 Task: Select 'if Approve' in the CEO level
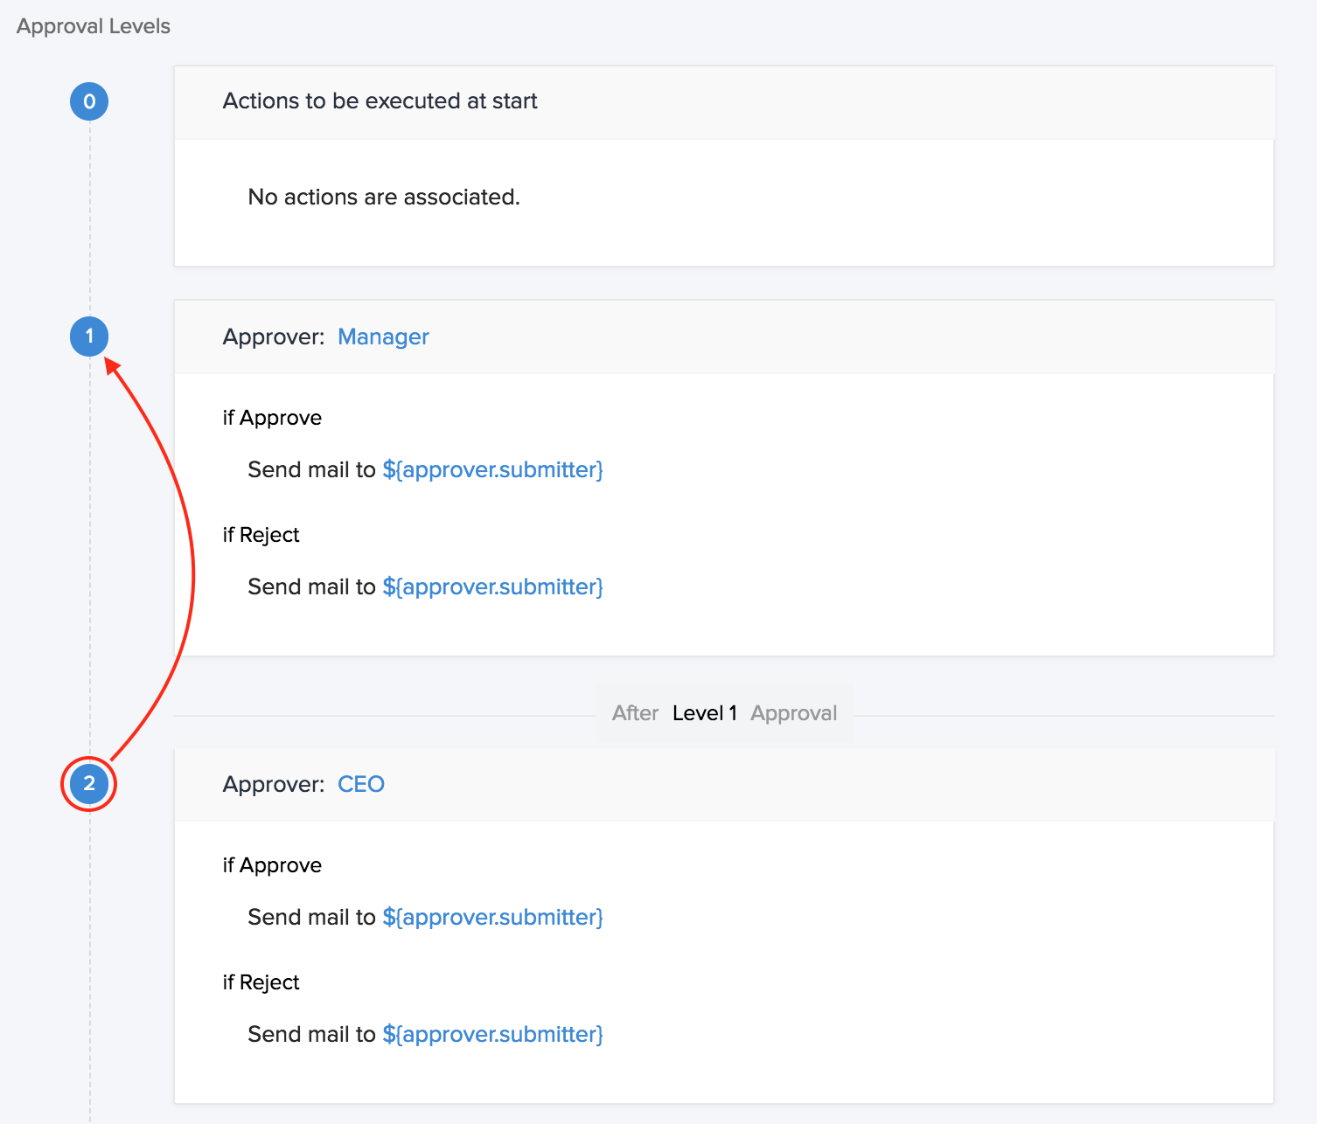pyautogui.click(x=272, y=865)
